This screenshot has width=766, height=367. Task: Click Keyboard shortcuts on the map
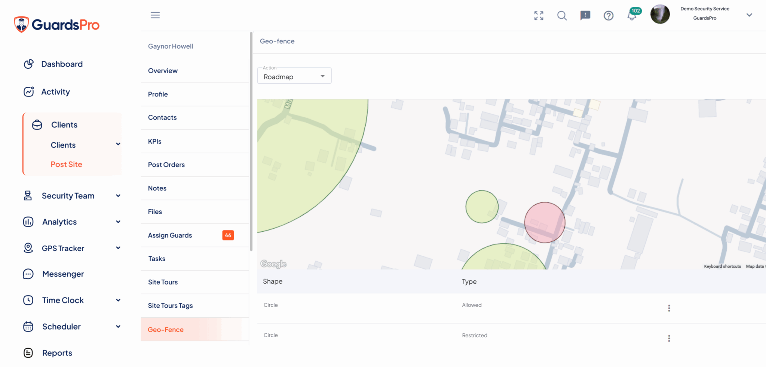(x=722, y=266)
